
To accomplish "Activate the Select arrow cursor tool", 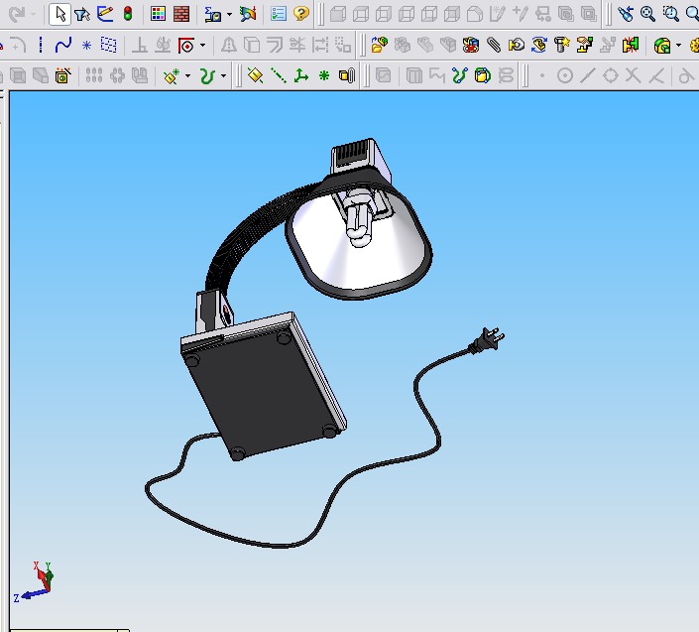I will (59, 14).
